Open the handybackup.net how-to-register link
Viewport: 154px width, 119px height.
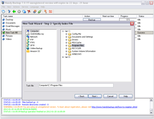tap(114, 107)
